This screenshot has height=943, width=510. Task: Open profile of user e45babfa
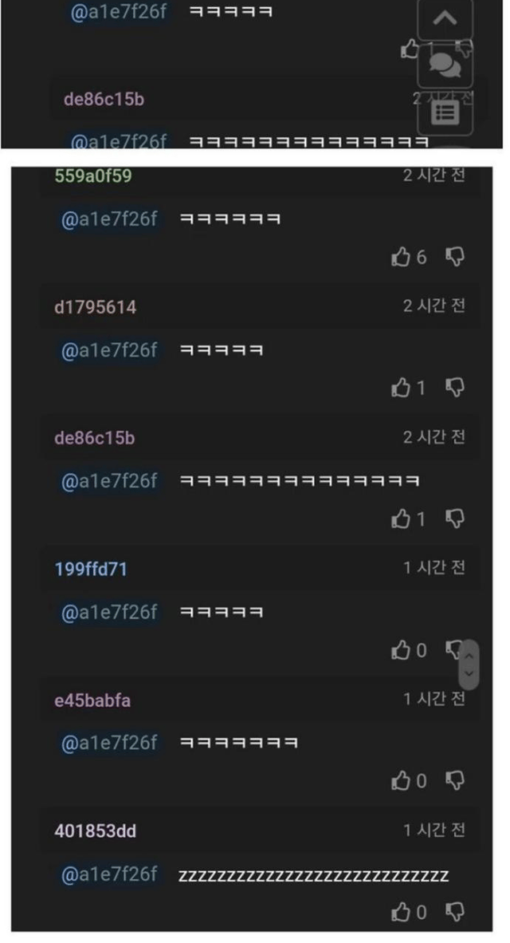(92, 700)
